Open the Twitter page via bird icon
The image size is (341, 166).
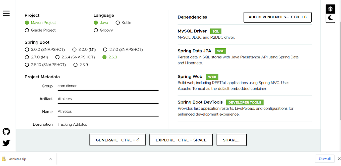(x=6, y=143)
